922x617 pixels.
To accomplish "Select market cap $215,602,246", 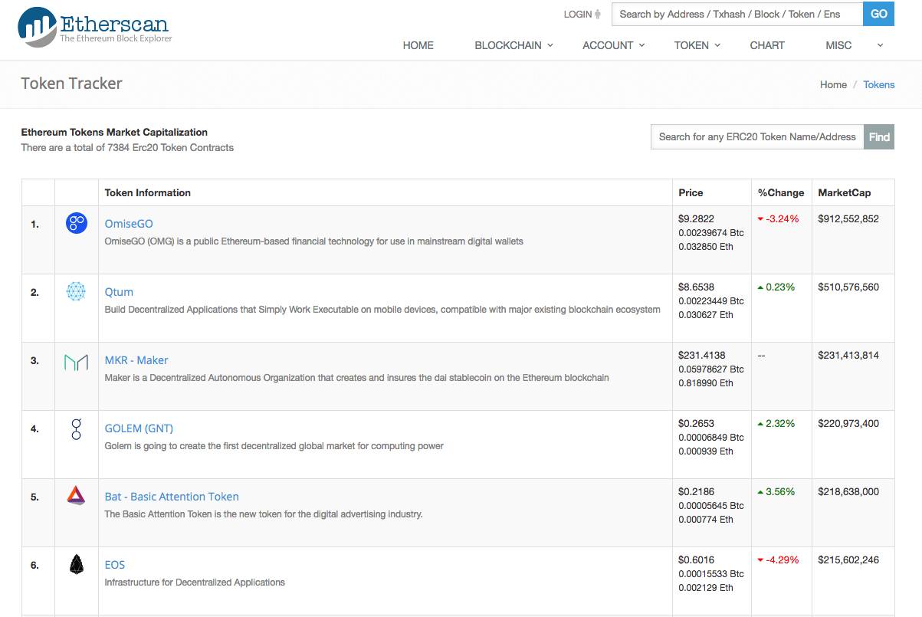I will pyautogui.click(x=848, y=560).
